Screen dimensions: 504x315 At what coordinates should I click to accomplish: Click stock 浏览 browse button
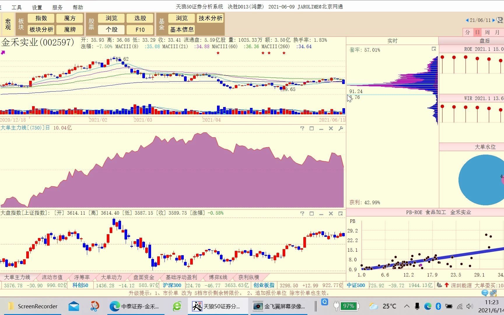click(x=111, y=18)
